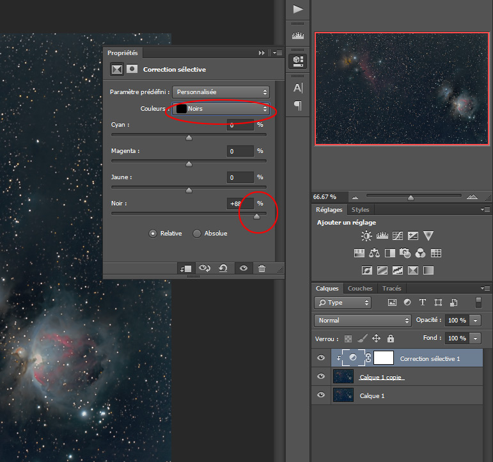
Task: Open the Réglages panel options menu
Action: pyautogui.click(x=485, y=209)
